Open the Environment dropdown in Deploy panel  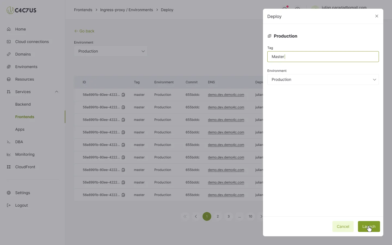coord(323,79)
